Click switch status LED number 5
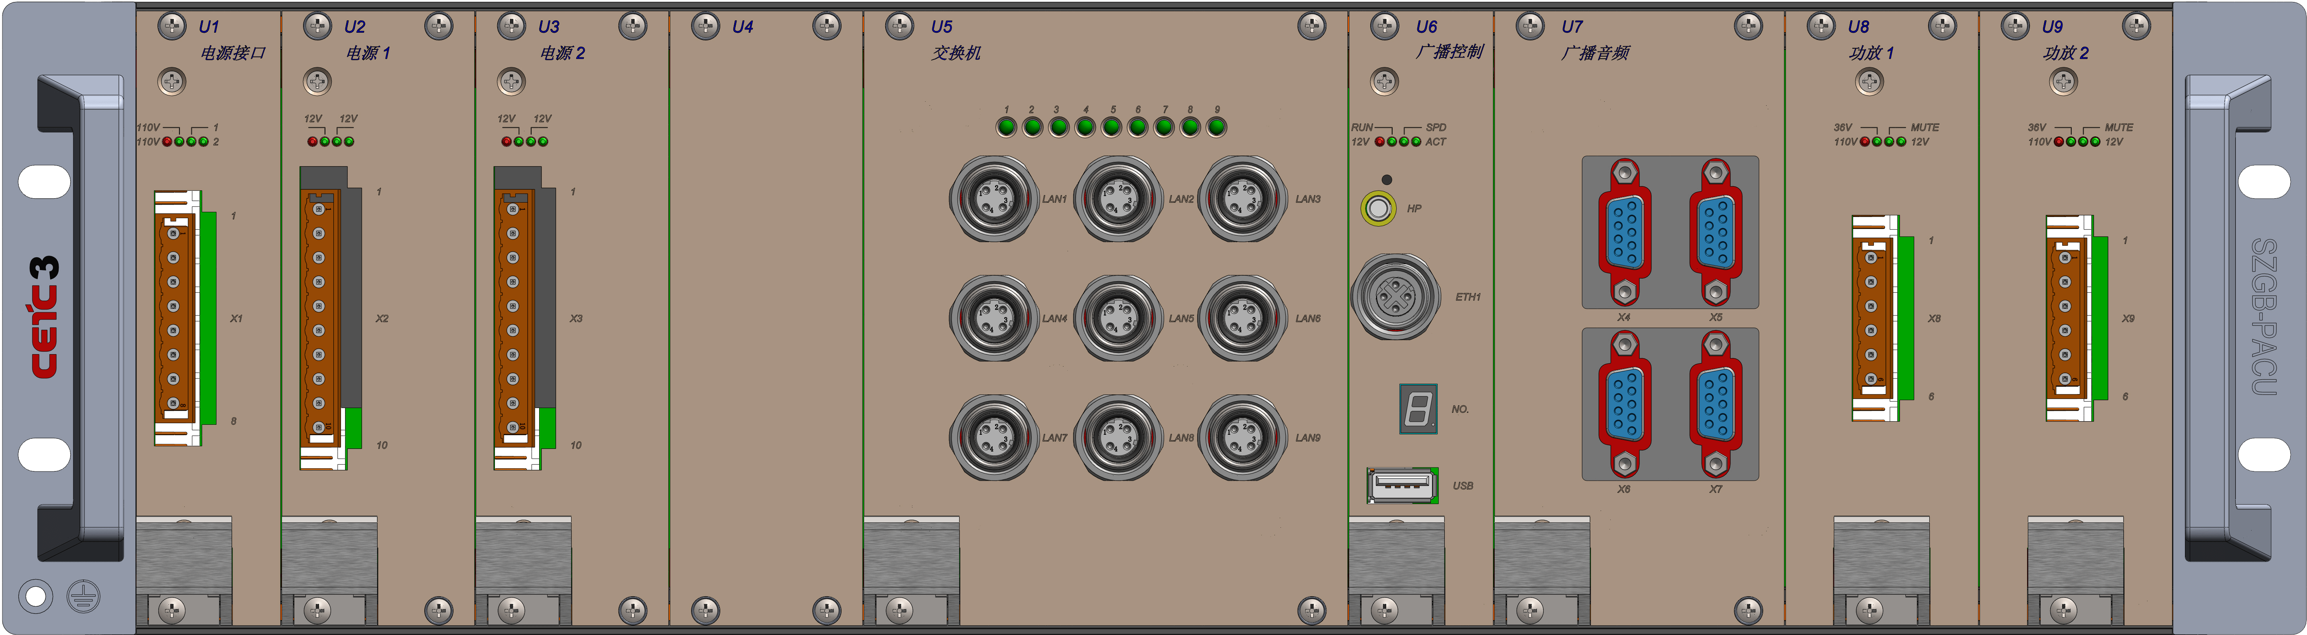This screenshot has height=635, width=2307. coord(1111,127)
